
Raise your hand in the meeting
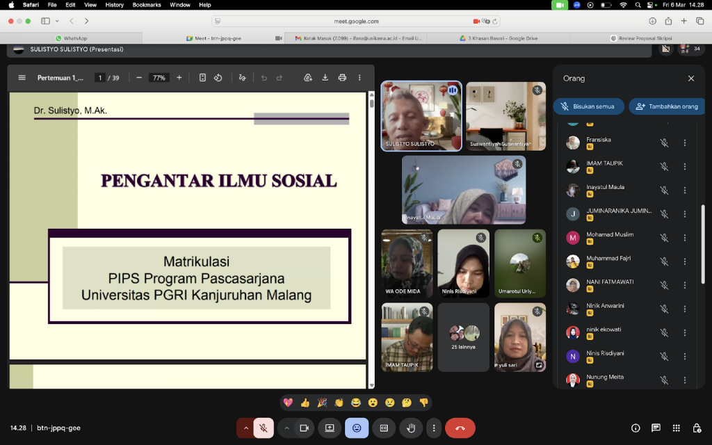(411, 428)
